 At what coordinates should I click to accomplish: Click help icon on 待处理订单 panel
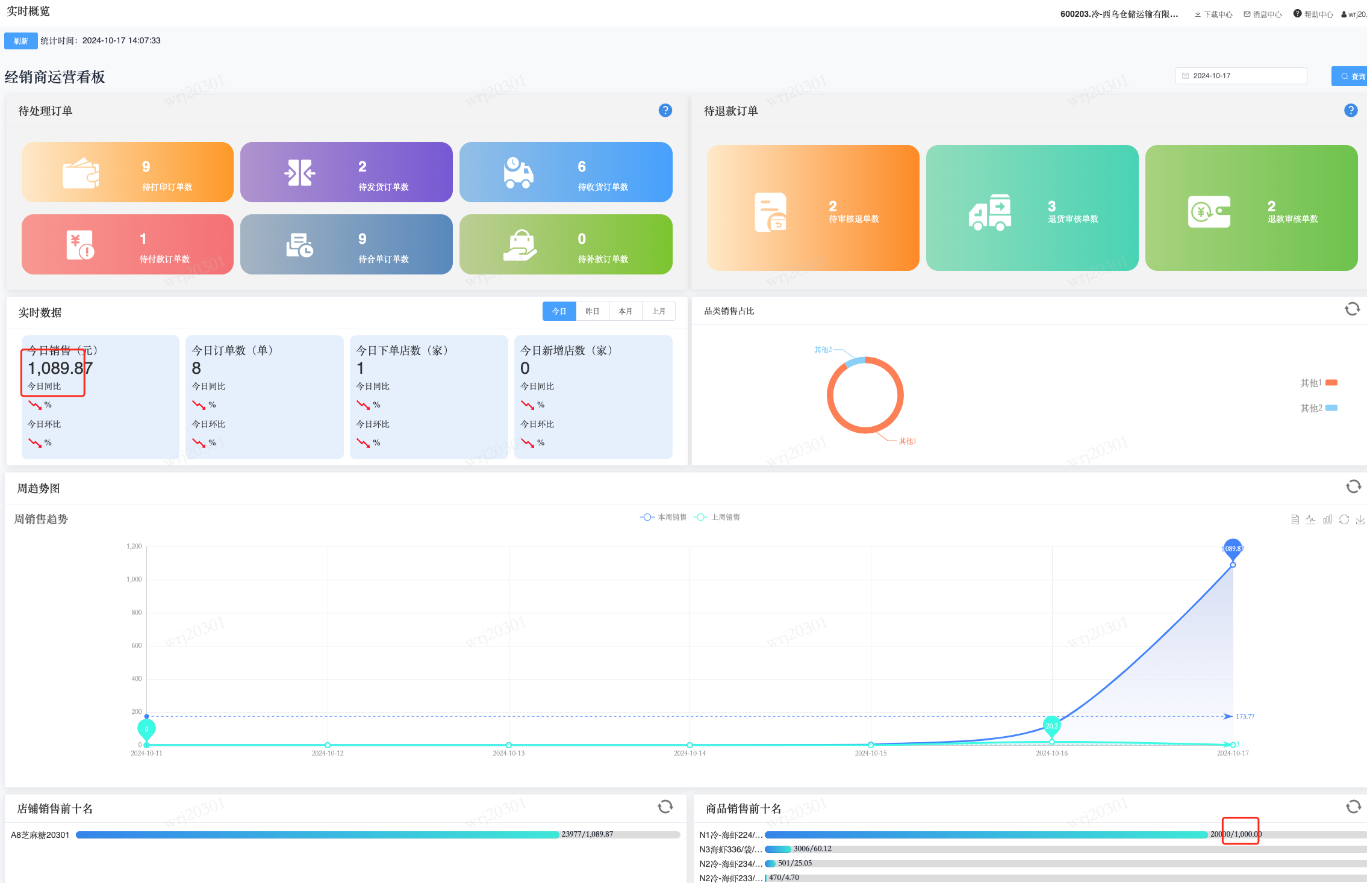point(665,110)
